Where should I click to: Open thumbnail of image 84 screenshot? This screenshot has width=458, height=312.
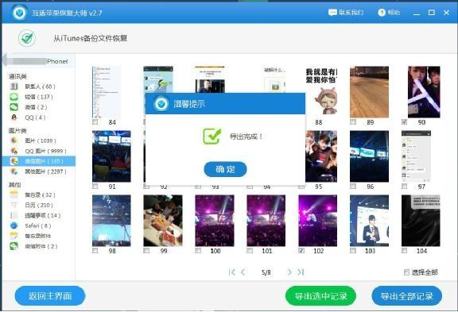click(107, 92)
